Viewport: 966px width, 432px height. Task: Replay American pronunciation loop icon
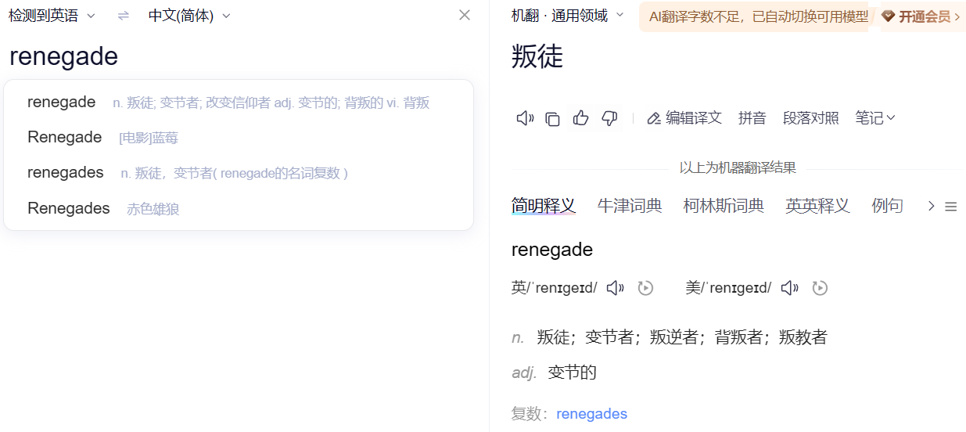click(x=820, y=288)
